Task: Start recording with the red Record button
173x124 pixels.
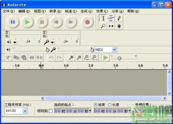Action: click(x=87, y=22)
